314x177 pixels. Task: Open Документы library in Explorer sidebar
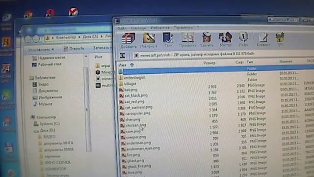tap(45, 91)
